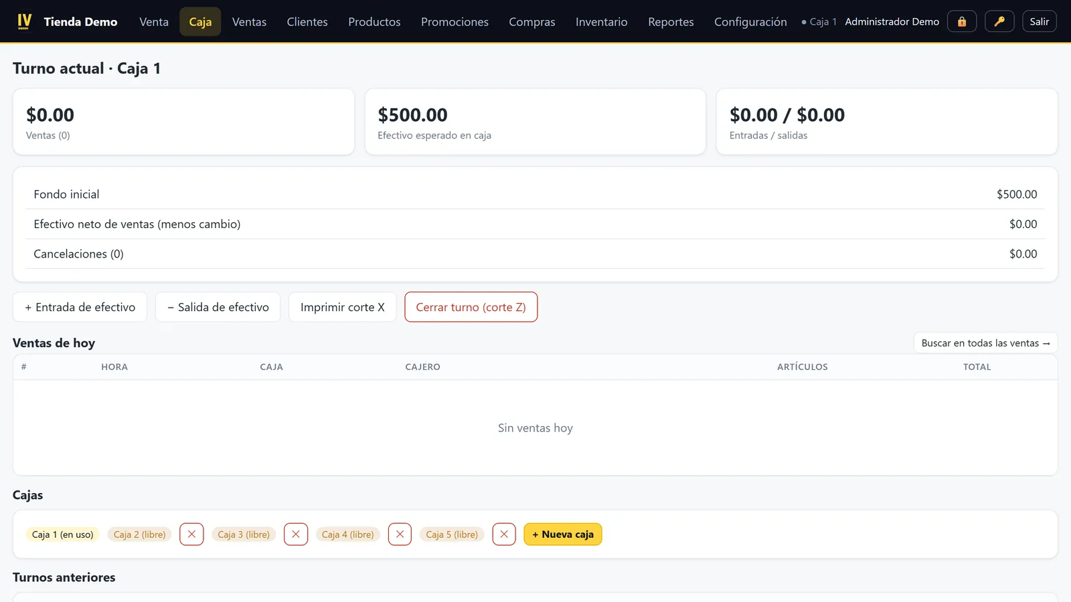The width and height of the screenshot is (1071, 602).
Task: Open Buscar en todas las ventas link
Action: point(985,342)
